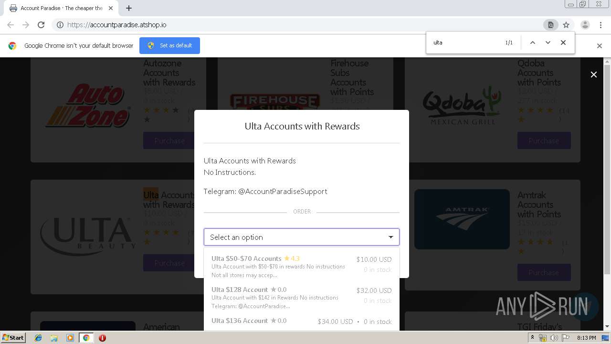Show hidden system tray icons
The width and height of the screenshot is (611, 344).
click(533, 338)
